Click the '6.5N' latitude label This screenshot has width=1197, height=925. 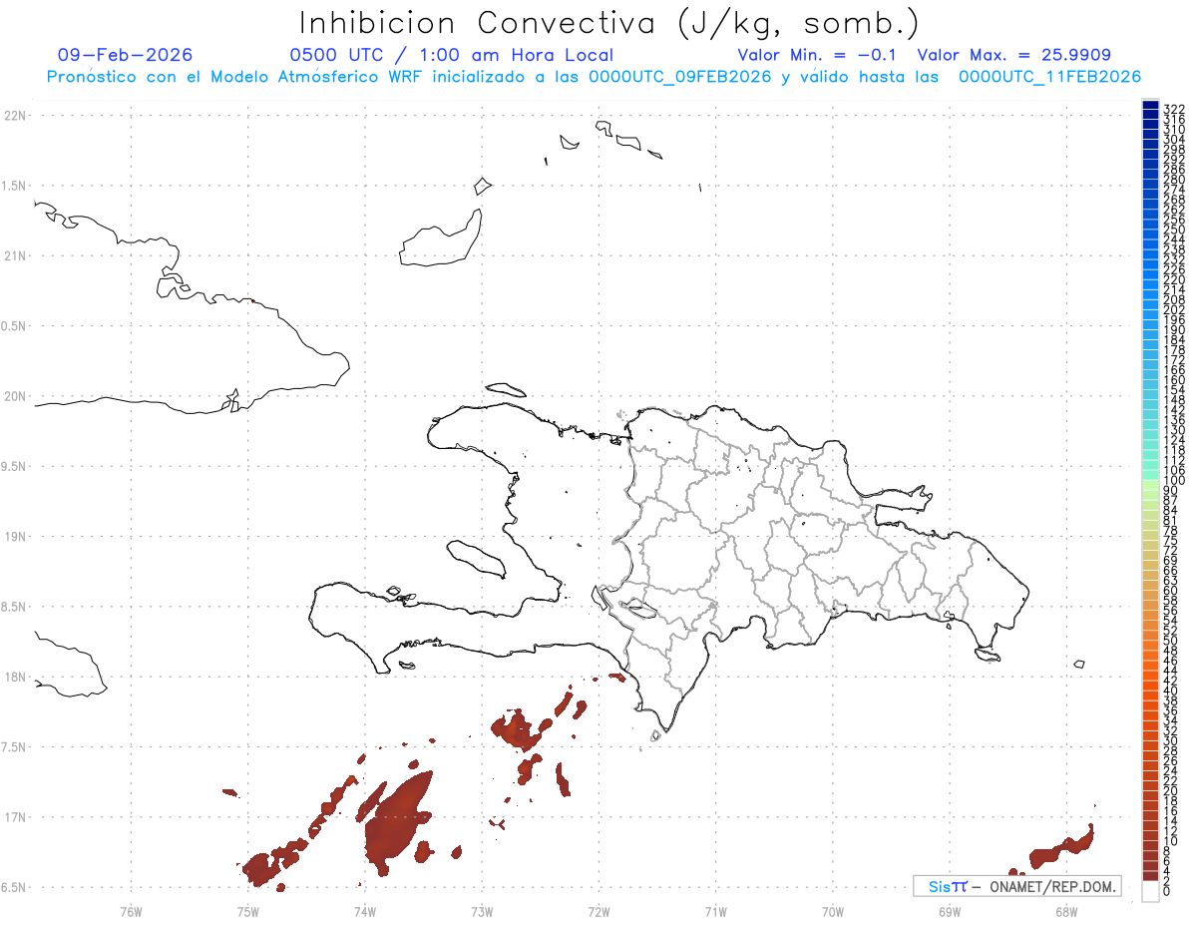pos(15,887)
